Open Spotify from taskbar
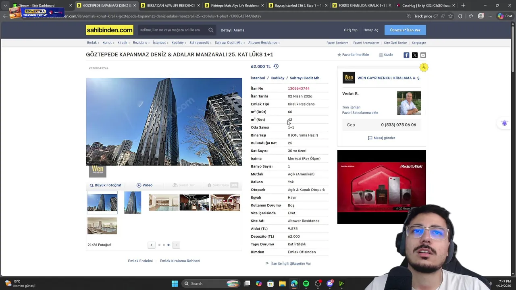 pyautogui.click(x=306, y=284)
